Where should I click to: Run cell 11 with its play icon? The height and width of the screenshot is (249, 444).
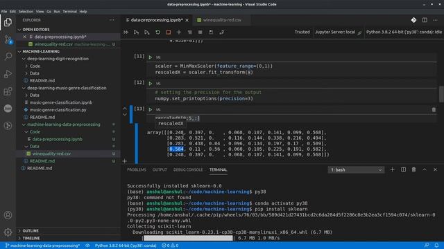click(x=151, y=57)
